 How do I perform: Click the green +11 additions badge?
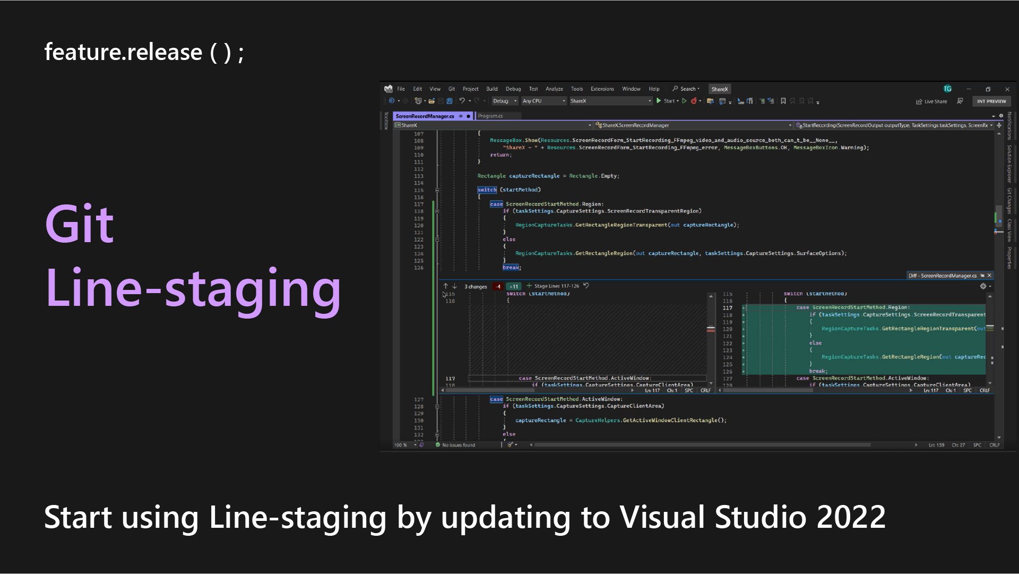514,287
